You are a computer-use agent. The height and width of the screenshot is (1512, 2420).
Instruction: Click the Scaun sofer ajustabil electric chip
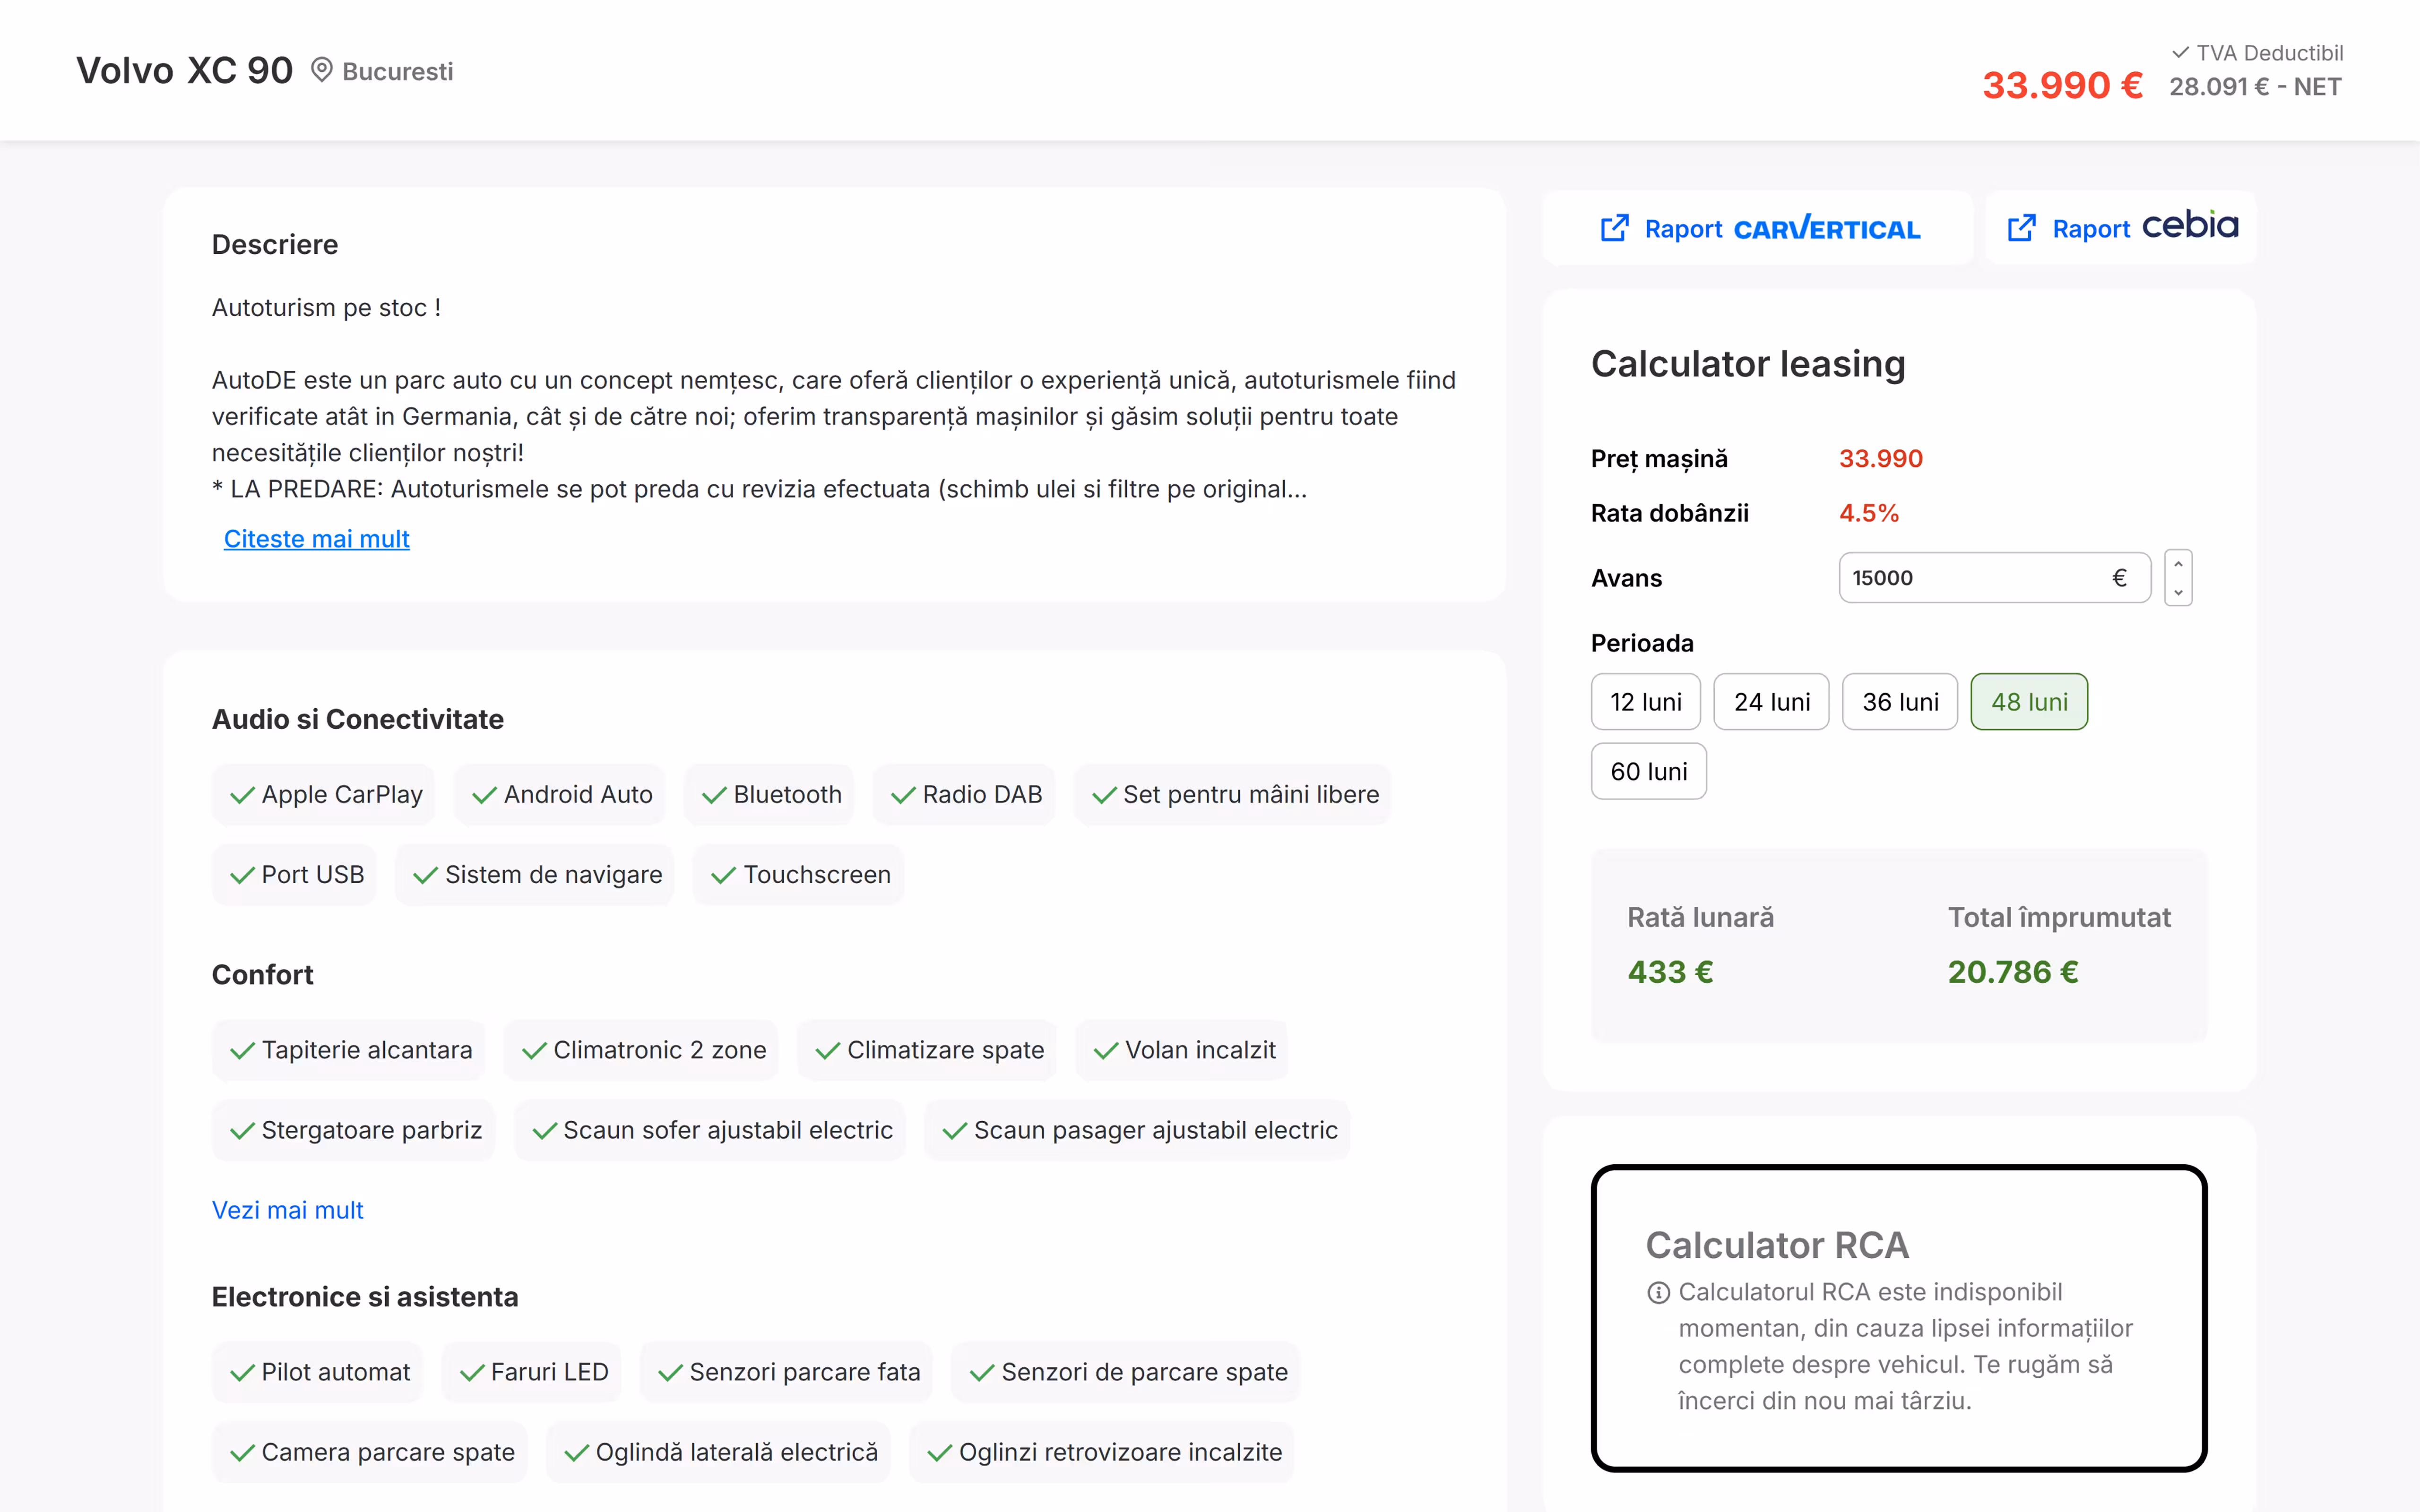tap(710, 1130)
